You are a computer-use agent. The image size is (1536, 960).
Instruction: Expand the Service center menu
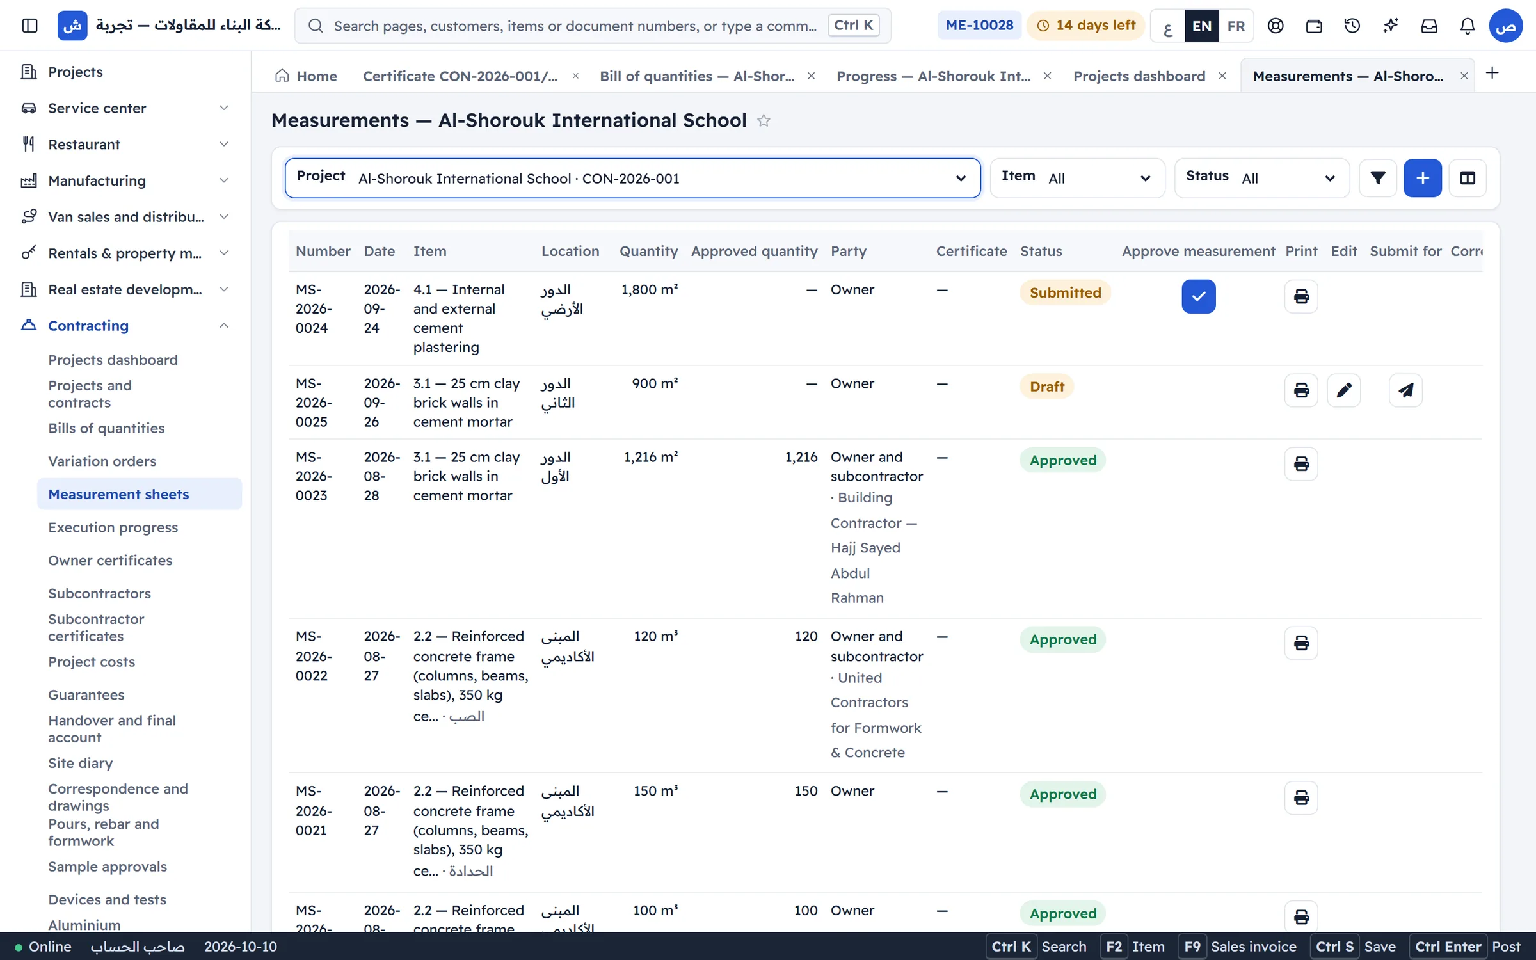click(x=125, y=108)
